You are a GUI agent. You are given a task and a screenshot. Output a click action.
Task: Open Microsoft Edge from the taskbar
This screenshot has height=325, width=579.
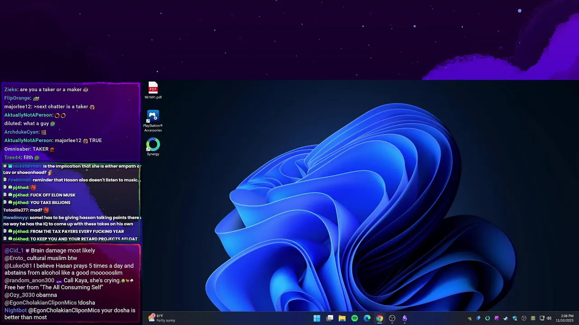[367, 318]
